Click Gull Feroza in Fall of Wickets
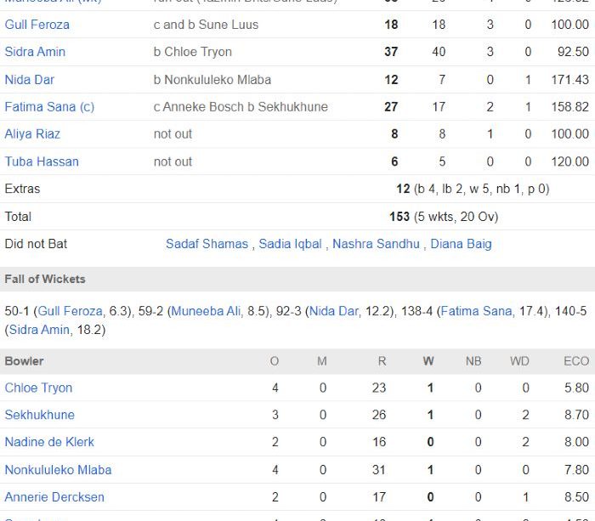 pyautogui.click(x=71, y=311)
